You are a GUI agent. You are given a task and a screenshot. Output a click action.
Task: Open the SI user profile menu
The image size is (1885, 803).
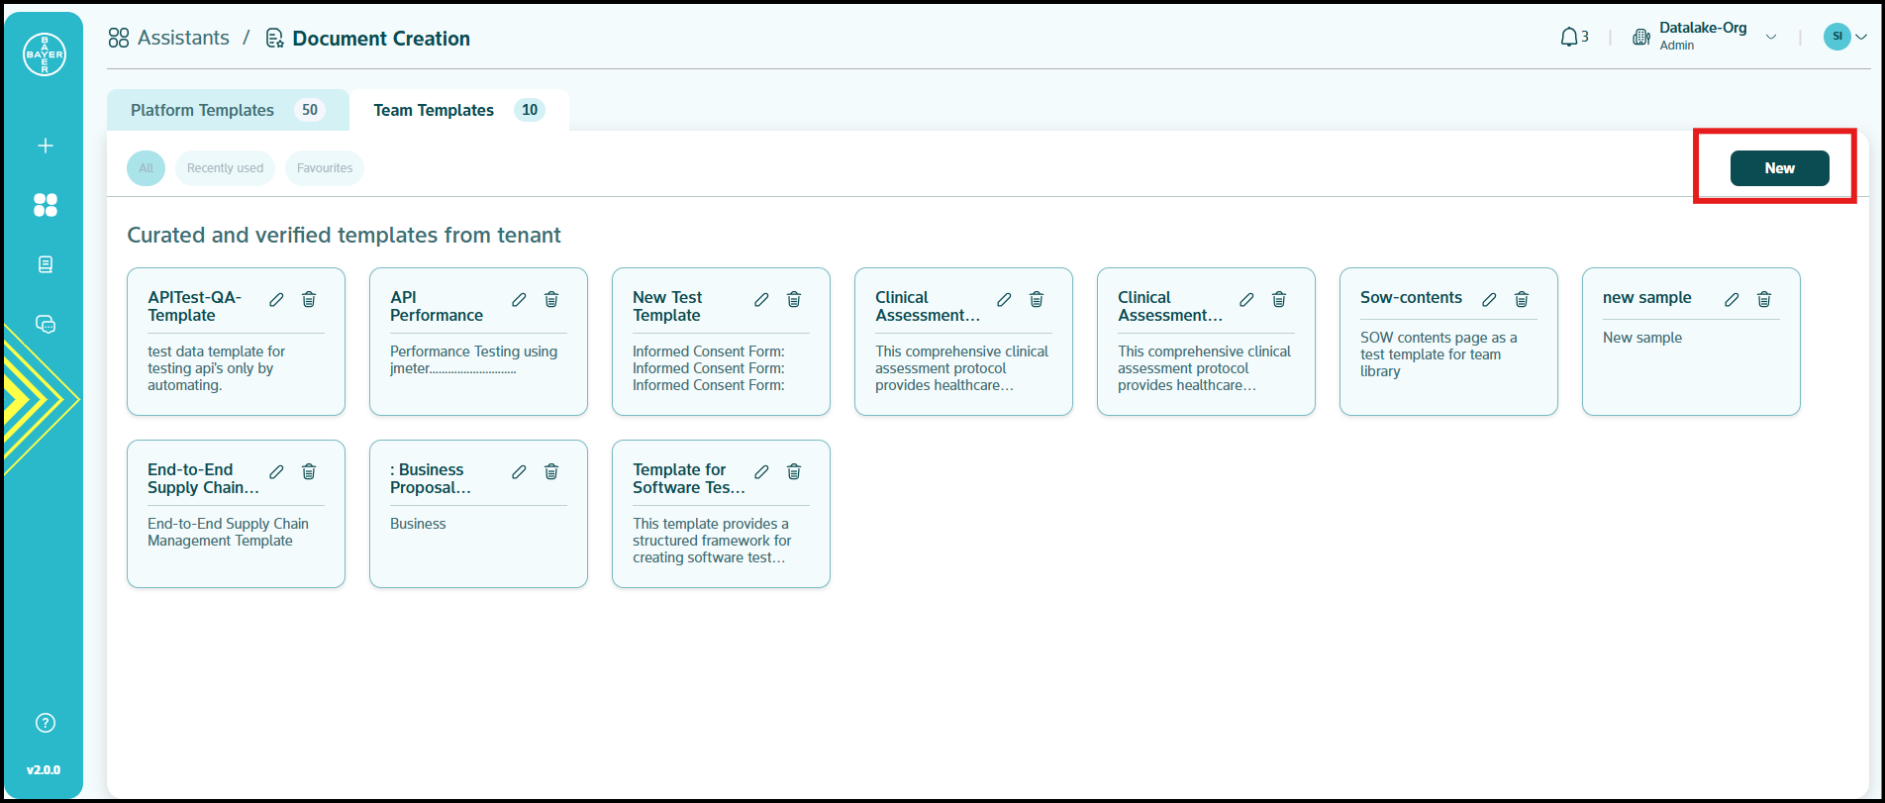1845,38
